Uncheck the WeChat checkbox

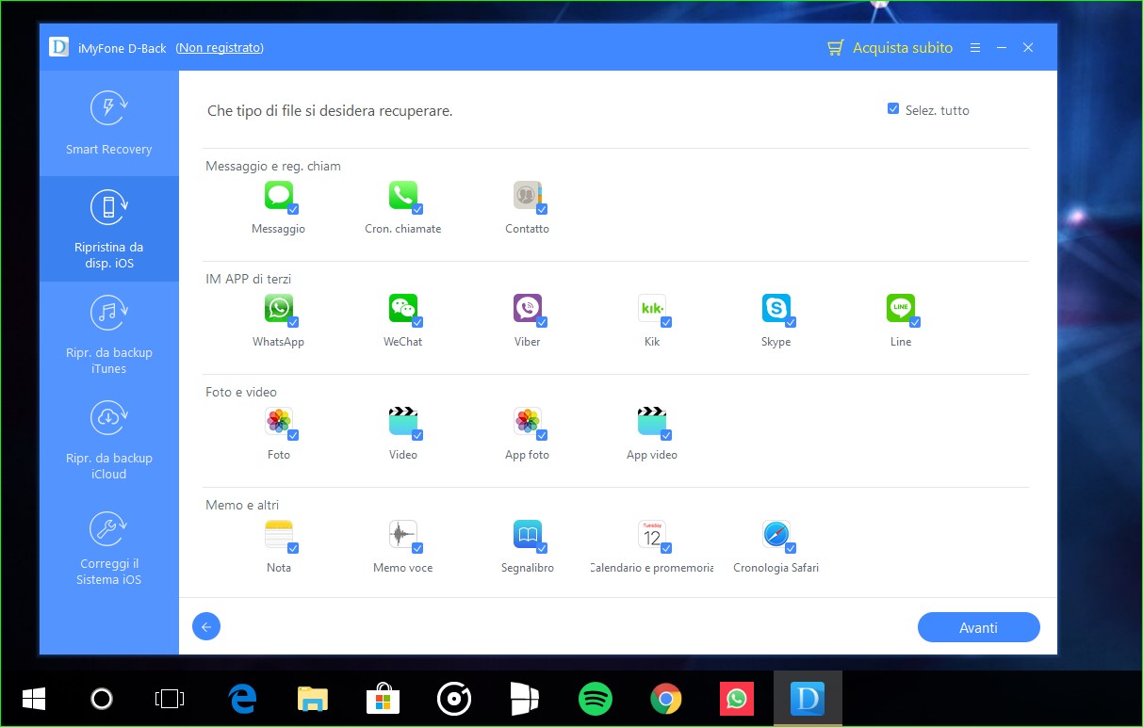[417, 322]
